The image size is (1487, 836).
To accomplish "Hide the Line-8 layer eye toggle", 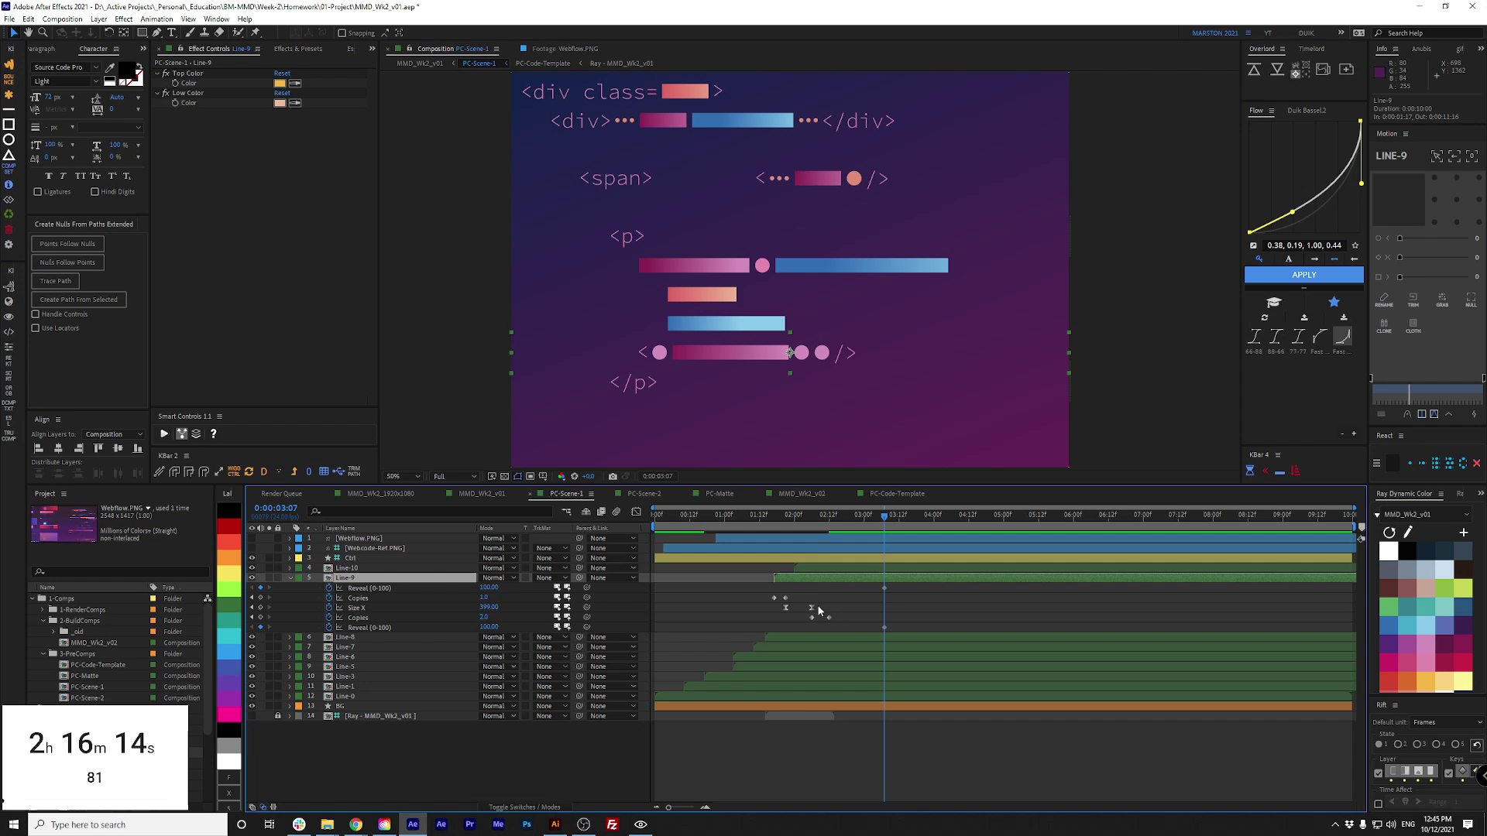I will click(x=252, y=637).
